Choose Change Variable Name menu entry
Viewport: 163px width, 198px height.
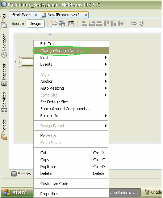(x=71, y=51)
